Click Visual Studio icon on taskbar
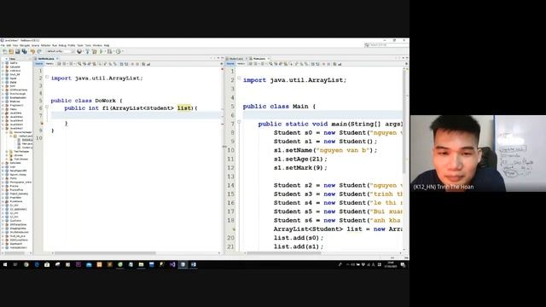 tap(172, 264)
